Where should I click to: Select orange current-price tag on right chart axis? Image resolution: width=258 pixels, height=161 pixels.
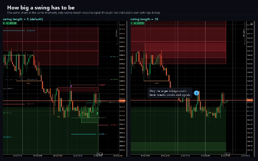(x=249, y=100)
